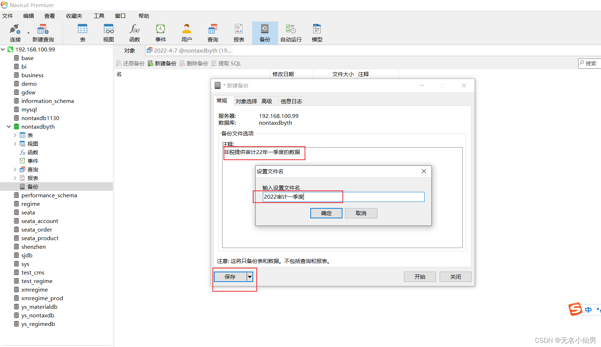Collapse the 192.168.100.99 connection node
The height and width of the screenshot is (347, 601).
pyautogui.click(x=3, y=49)
